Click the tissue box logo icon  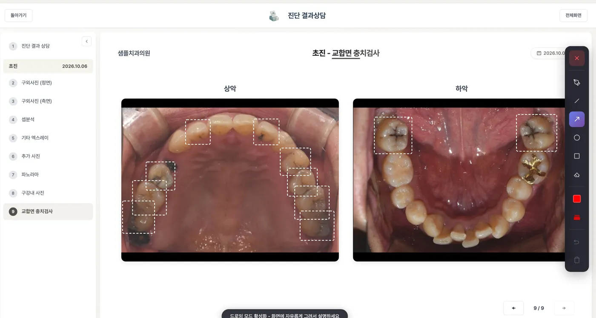tap(274, 16)
